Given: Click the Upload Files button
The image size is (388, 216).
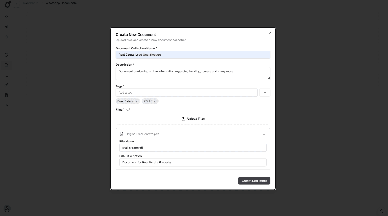Looking at the screenshot, I should 193,119.
